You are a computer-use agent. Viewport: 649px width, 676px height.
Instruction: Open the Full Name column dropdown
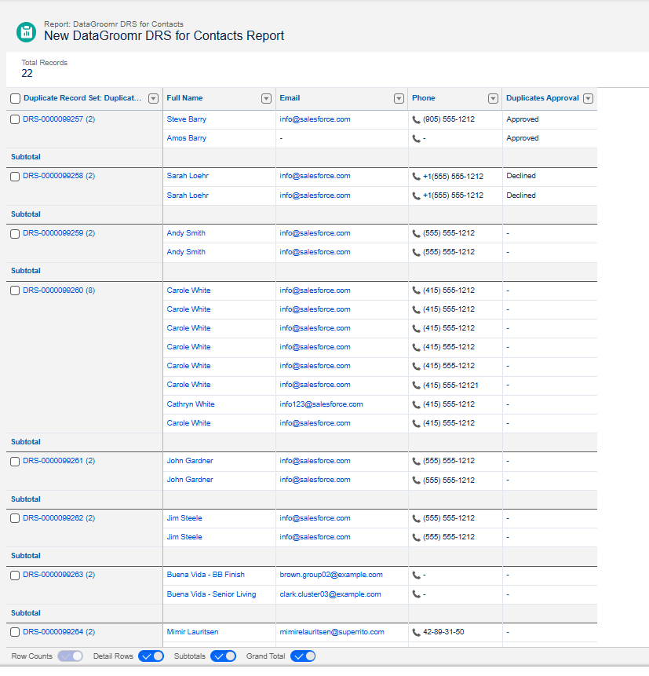pyautogui.click(x=266, y=98)
